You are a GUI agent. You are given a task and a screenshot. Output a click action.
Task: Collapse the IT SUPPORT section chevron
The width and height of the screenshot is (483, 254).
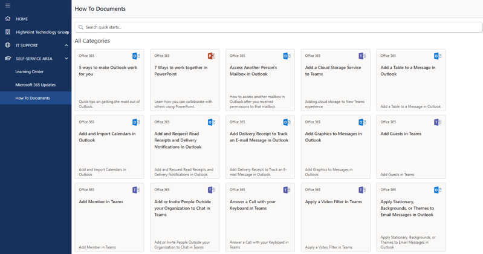pos(66,45)
